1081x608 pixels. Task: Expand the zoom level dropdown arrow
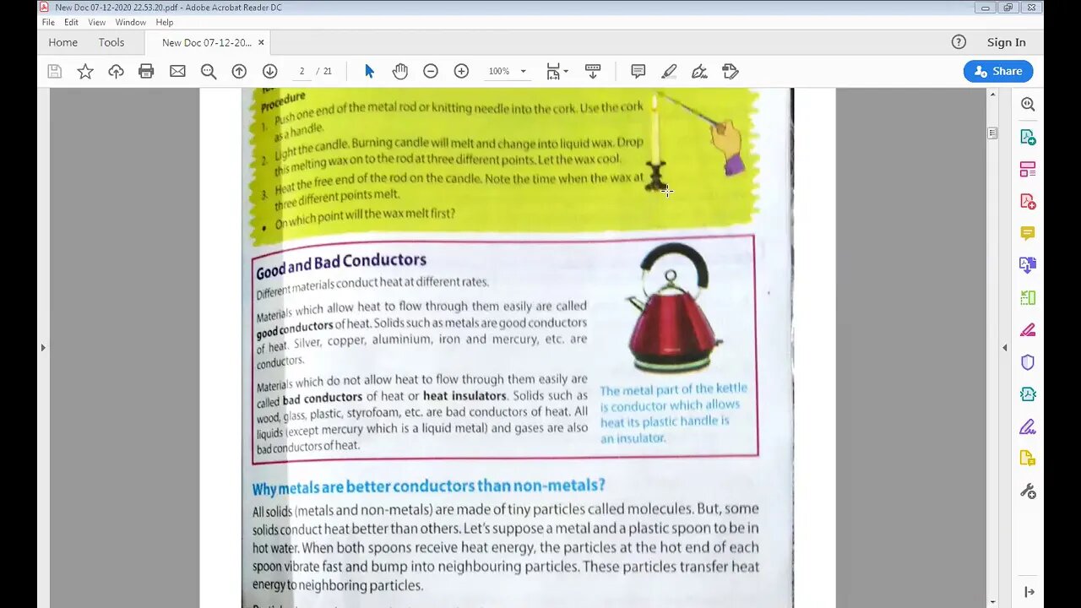pos(523,72)
